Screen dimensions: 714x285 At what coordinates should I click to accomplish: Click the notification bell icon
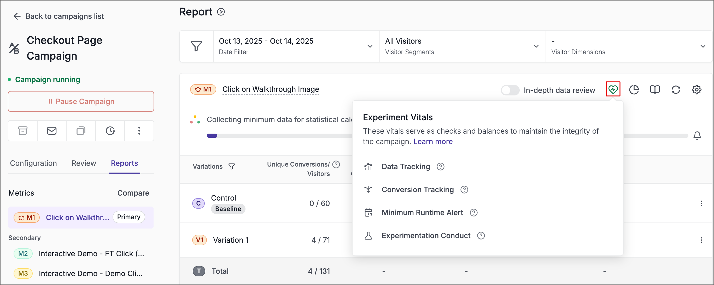[x=697, y=135]
